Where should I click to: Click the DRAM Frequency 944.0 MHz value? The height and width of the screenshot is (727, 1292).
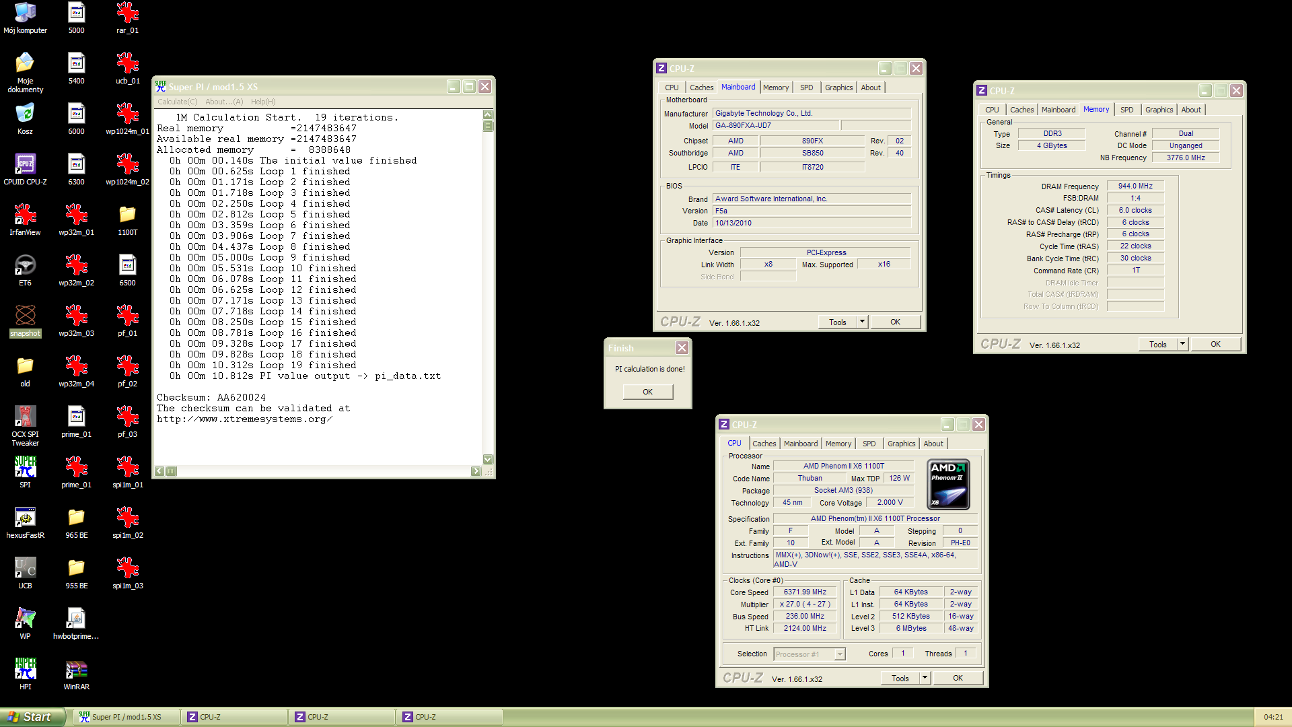[x=1135, y=186]
